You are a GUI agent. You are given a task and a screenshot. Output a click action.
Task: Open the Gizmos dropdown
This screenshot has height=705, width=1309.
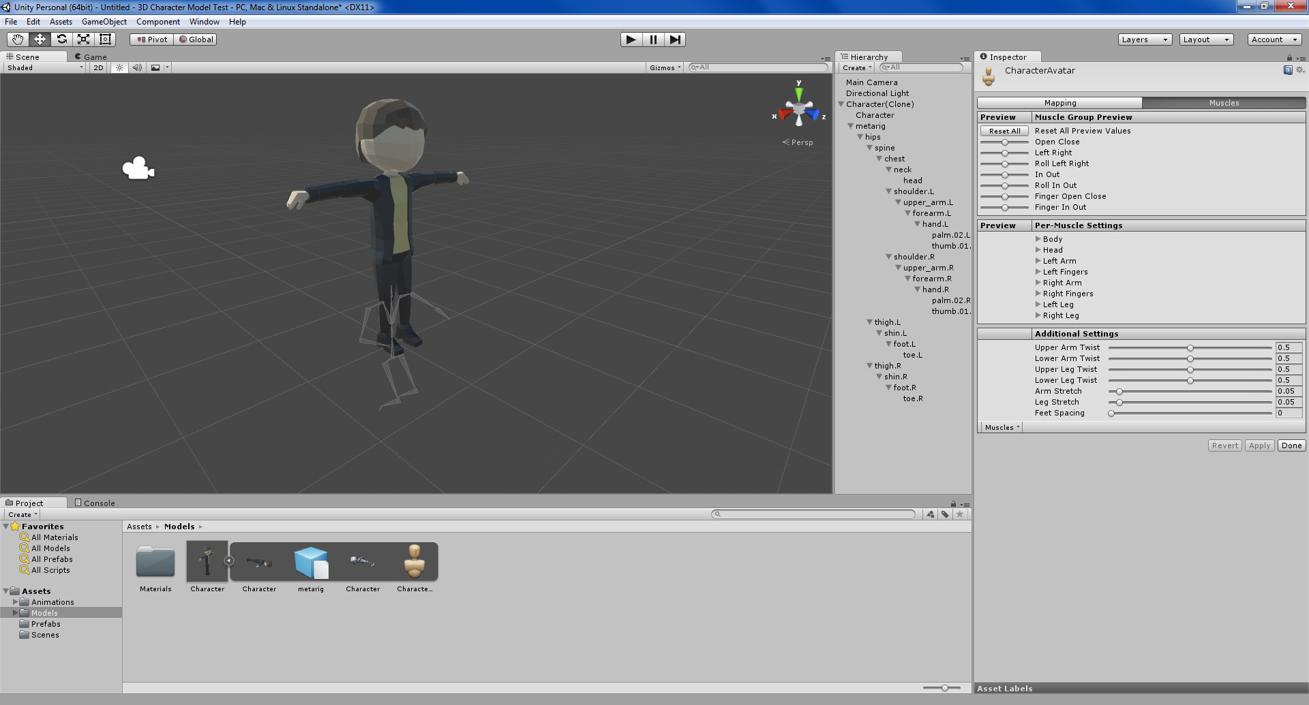[665, 67]
